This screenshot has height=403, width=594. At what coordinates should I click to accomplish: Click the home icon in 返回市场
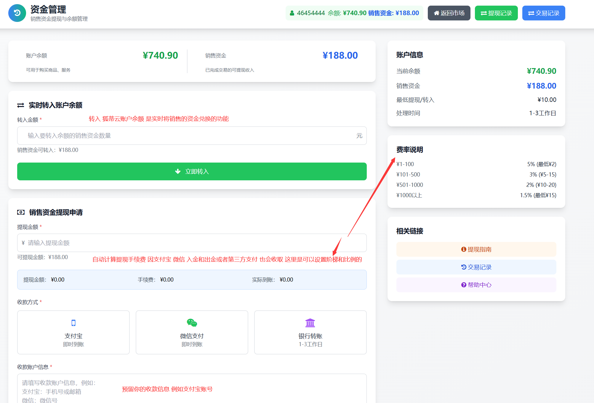[x=436, y=13]
